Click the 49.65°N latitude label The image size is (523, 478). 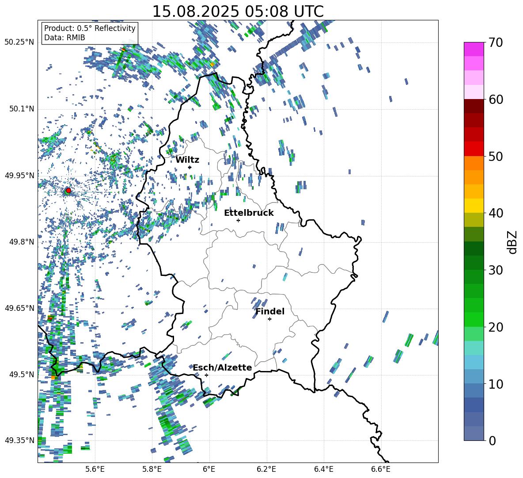(19, 308)
